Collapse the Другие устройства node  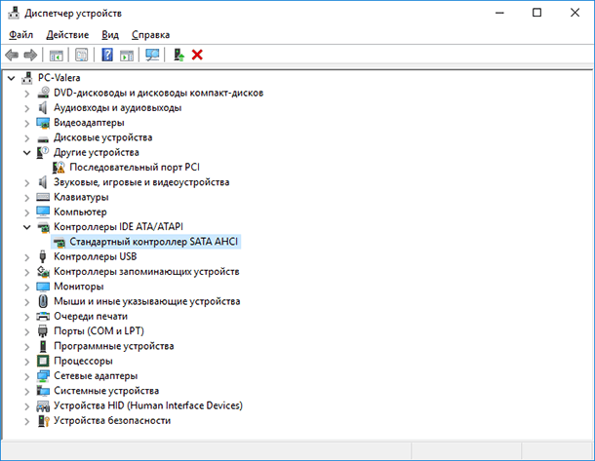[27, 153]
